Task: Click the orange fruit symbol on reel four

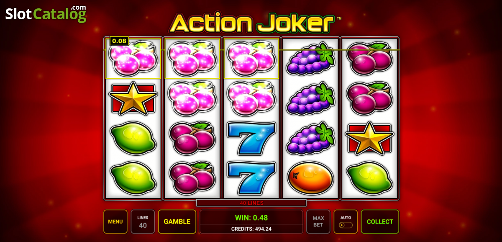Action: pyautogui.click(x=310, y=177)
